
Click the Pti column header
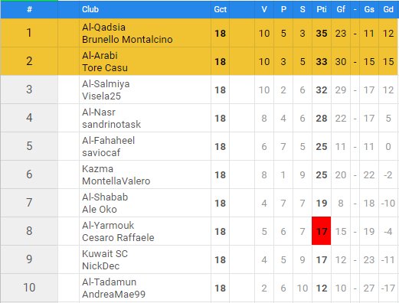coord(322,9)
